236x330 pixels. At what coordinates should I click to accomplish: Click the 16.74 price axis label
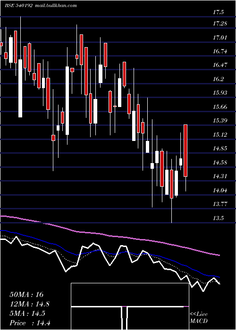point(220,51)
